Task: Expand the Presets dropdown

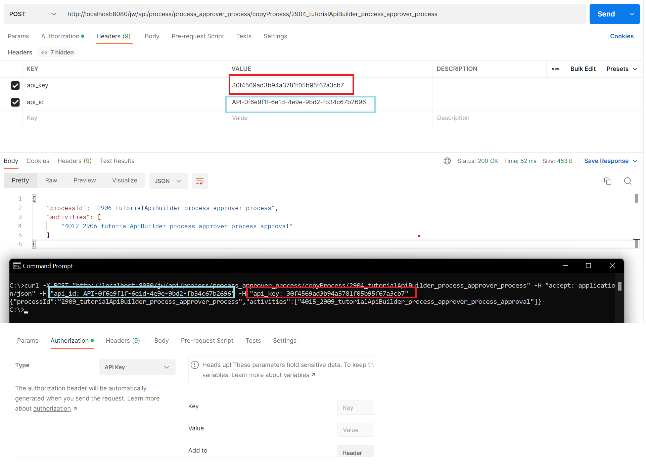Action: [621, 69]
